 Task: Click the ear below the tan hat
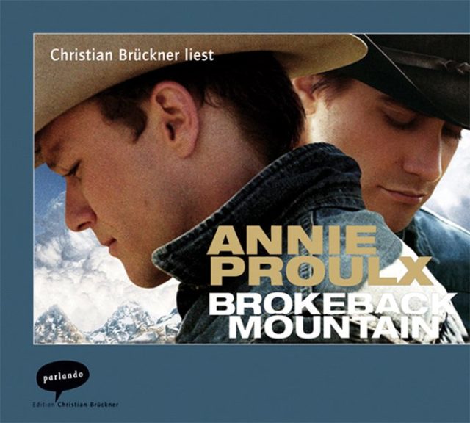pos(174,120)
